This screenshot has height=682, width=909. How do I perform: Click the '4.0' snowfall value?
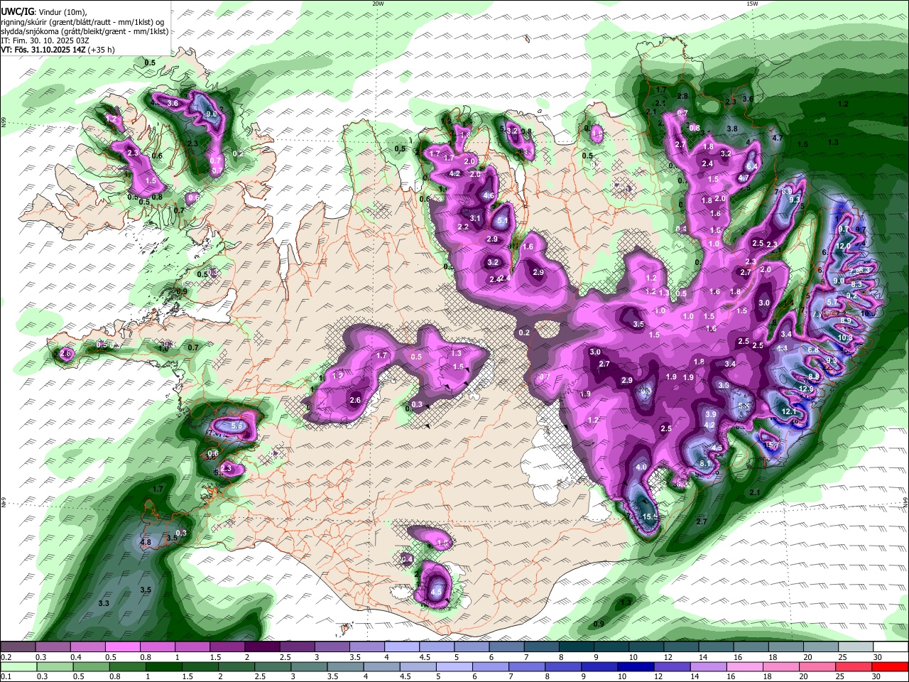(641, 467)
